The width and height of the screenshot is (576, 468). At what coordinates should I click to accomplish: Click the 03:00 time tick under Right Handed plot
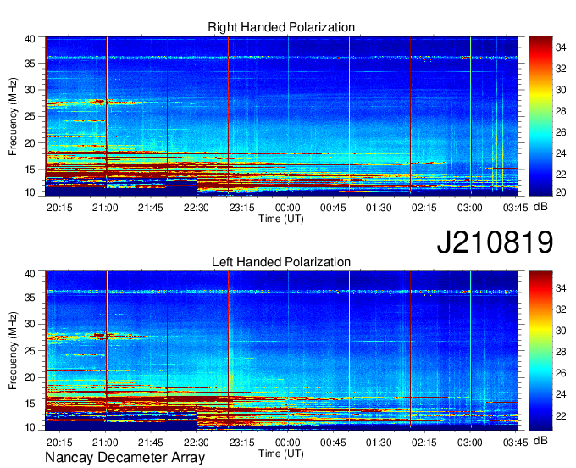click(x=470, y=208)
